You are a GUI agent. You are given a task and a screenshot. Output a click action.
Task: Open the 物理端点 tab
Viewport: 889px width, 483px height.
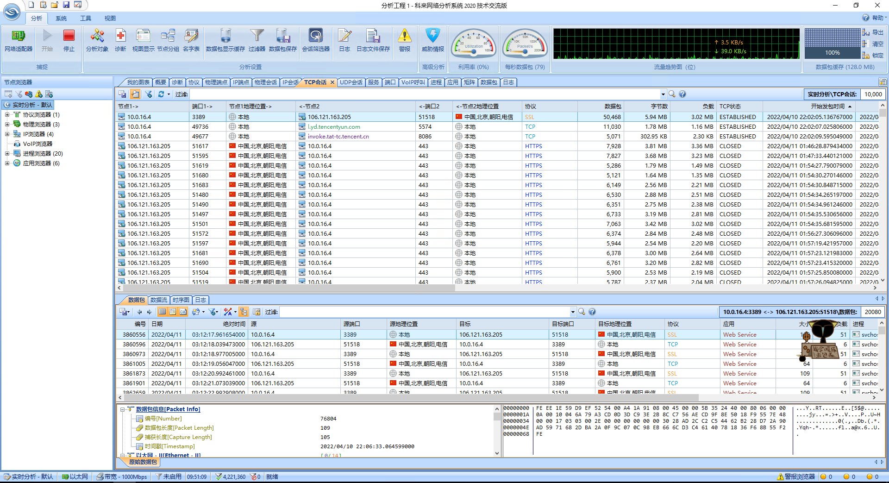pos(216,82)
